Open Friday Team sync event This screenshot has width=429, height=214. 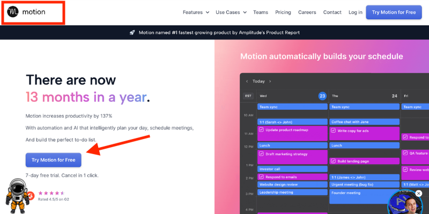[x=415, y=106]
